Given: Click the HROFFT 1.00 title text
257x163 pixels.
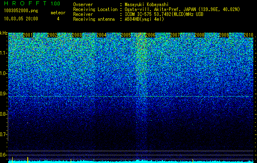Looking at the screenshot, I should [x=32, y=3].
